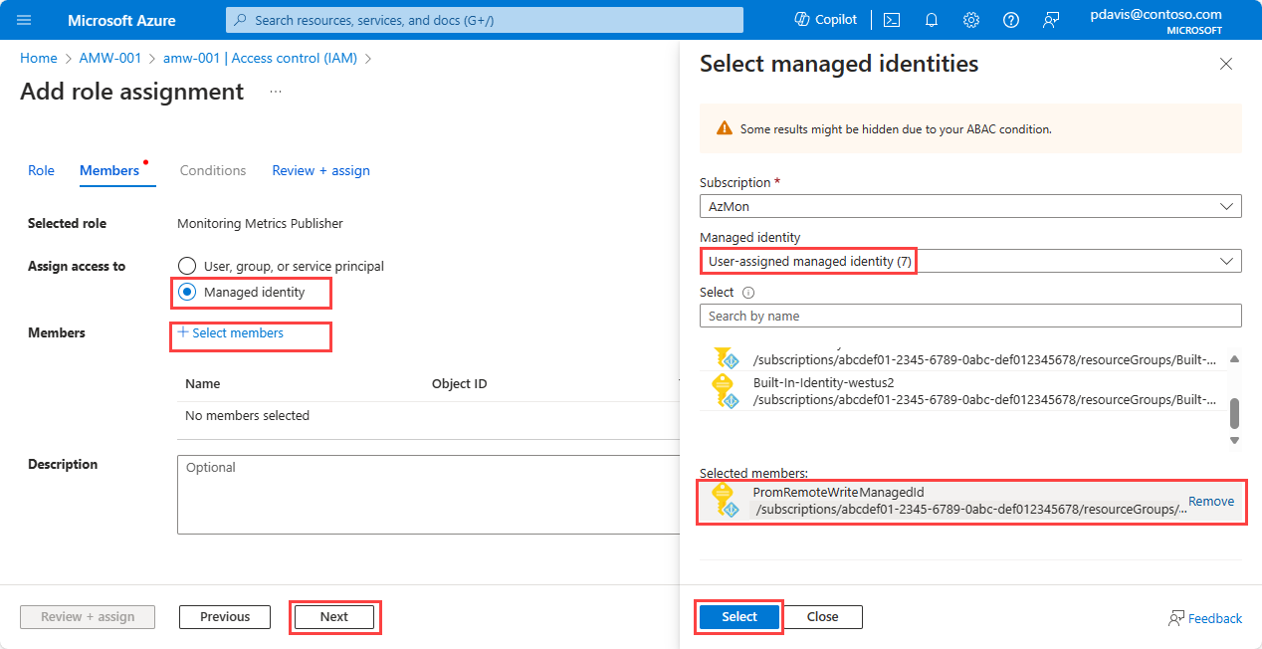Open the Managed identity type dropdown

970,261
